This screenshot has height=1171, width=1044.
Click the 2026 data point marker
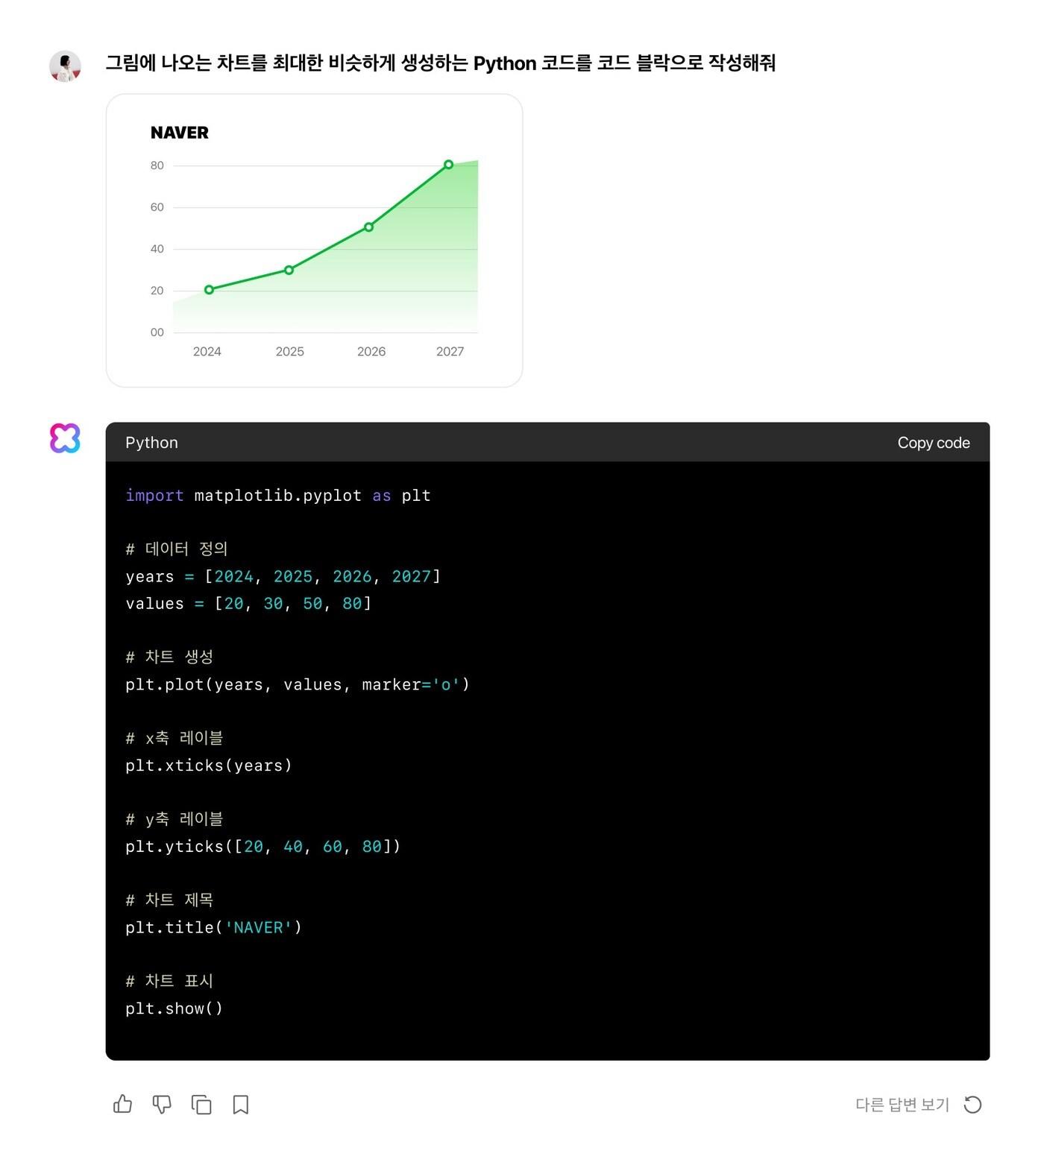coord(368,227)
